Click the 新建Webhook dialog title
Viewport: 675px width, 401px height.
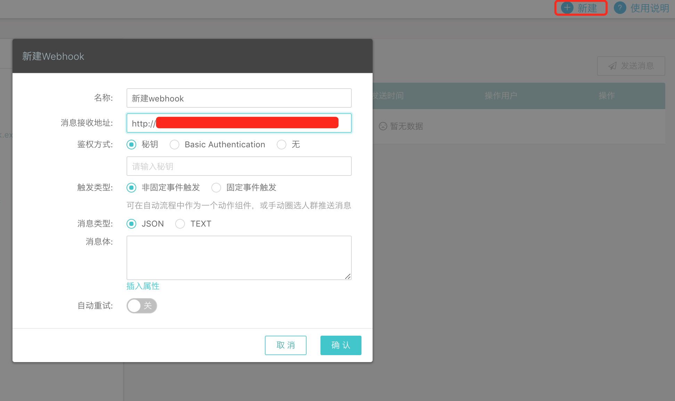tap(53, 56)
